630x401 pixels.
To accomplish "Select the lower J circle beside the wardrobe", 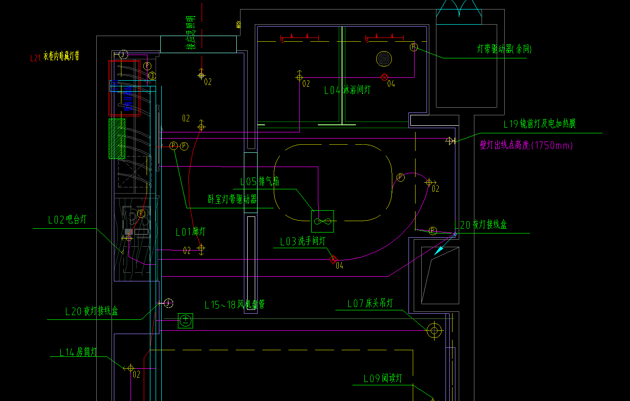I will click(152, 76).
